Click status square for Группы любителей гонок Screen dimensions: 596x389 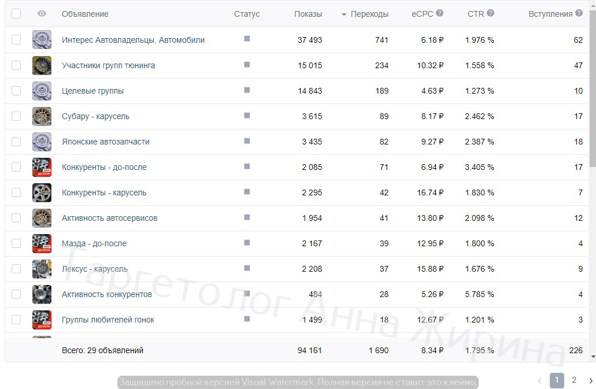[247, 319]
